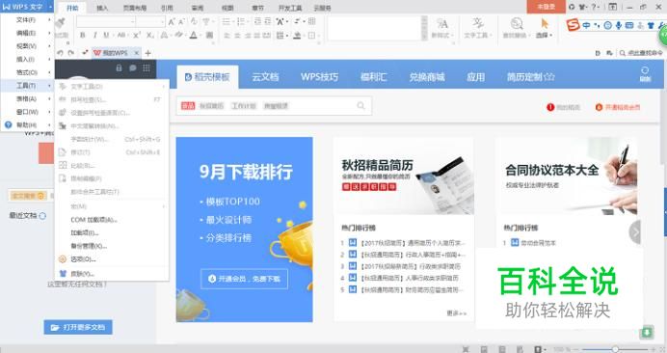The image size is (667, 353).
Task: Decrease font size with the A- icon
Action: pyautogui.click(x=181, y=22)
